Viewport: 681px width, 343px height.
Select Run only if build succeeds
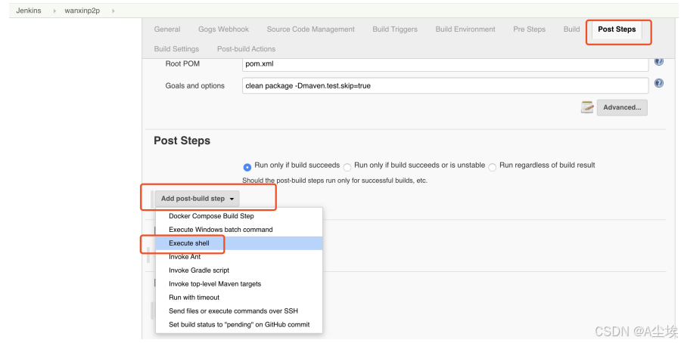coord(247,167)
